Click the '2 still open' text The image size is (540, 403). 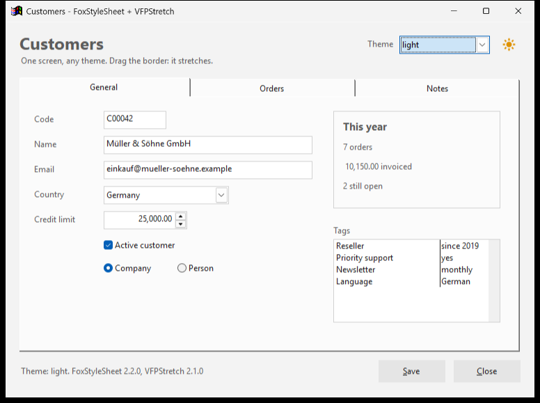(363, 187)
